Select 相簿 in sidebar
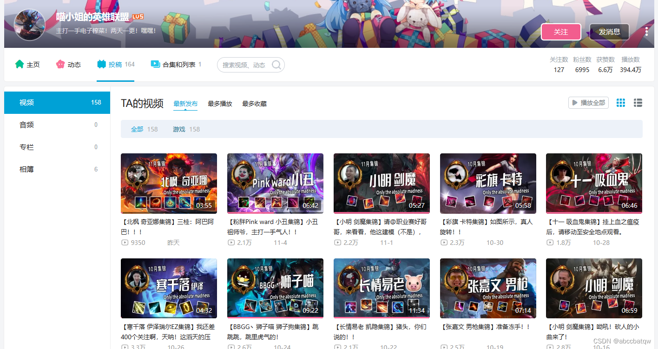 point(57,170)
